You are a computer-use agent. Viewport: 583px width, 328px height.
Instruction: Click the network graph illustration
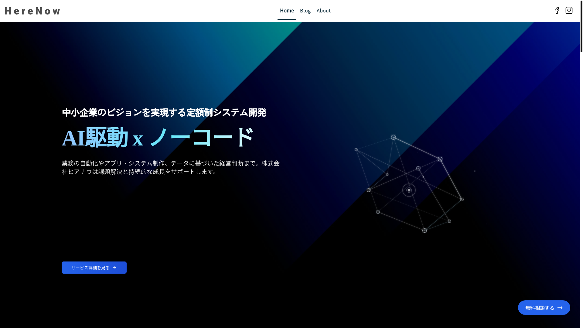409,184
